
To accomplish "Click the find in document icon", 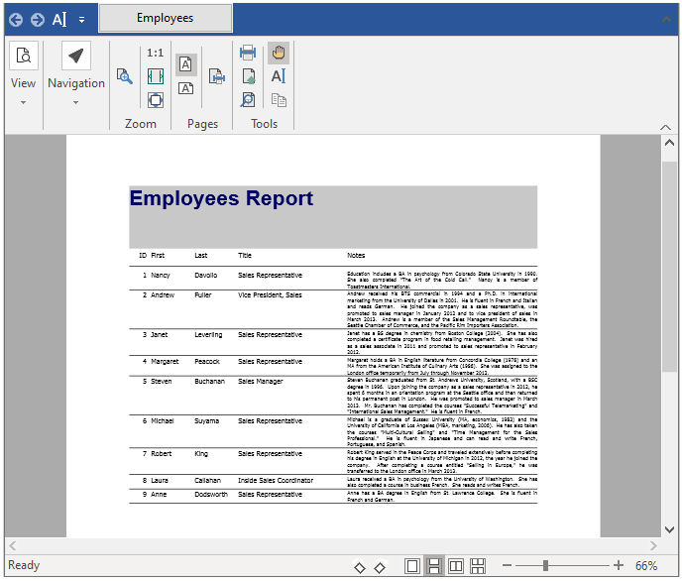I will click(x=248, y=100).
